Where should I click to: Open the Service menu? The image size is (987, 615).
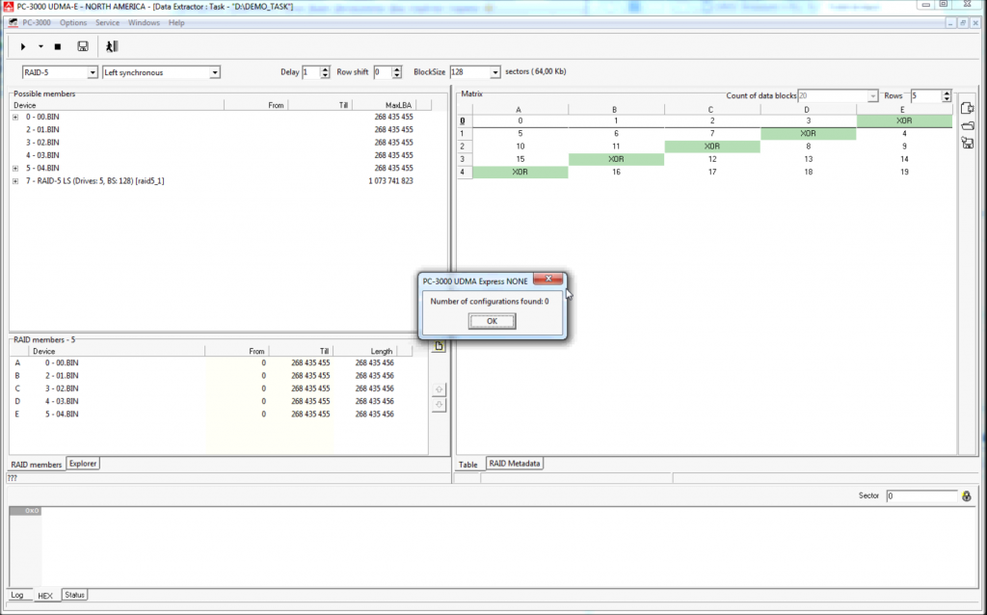point(108,22)
